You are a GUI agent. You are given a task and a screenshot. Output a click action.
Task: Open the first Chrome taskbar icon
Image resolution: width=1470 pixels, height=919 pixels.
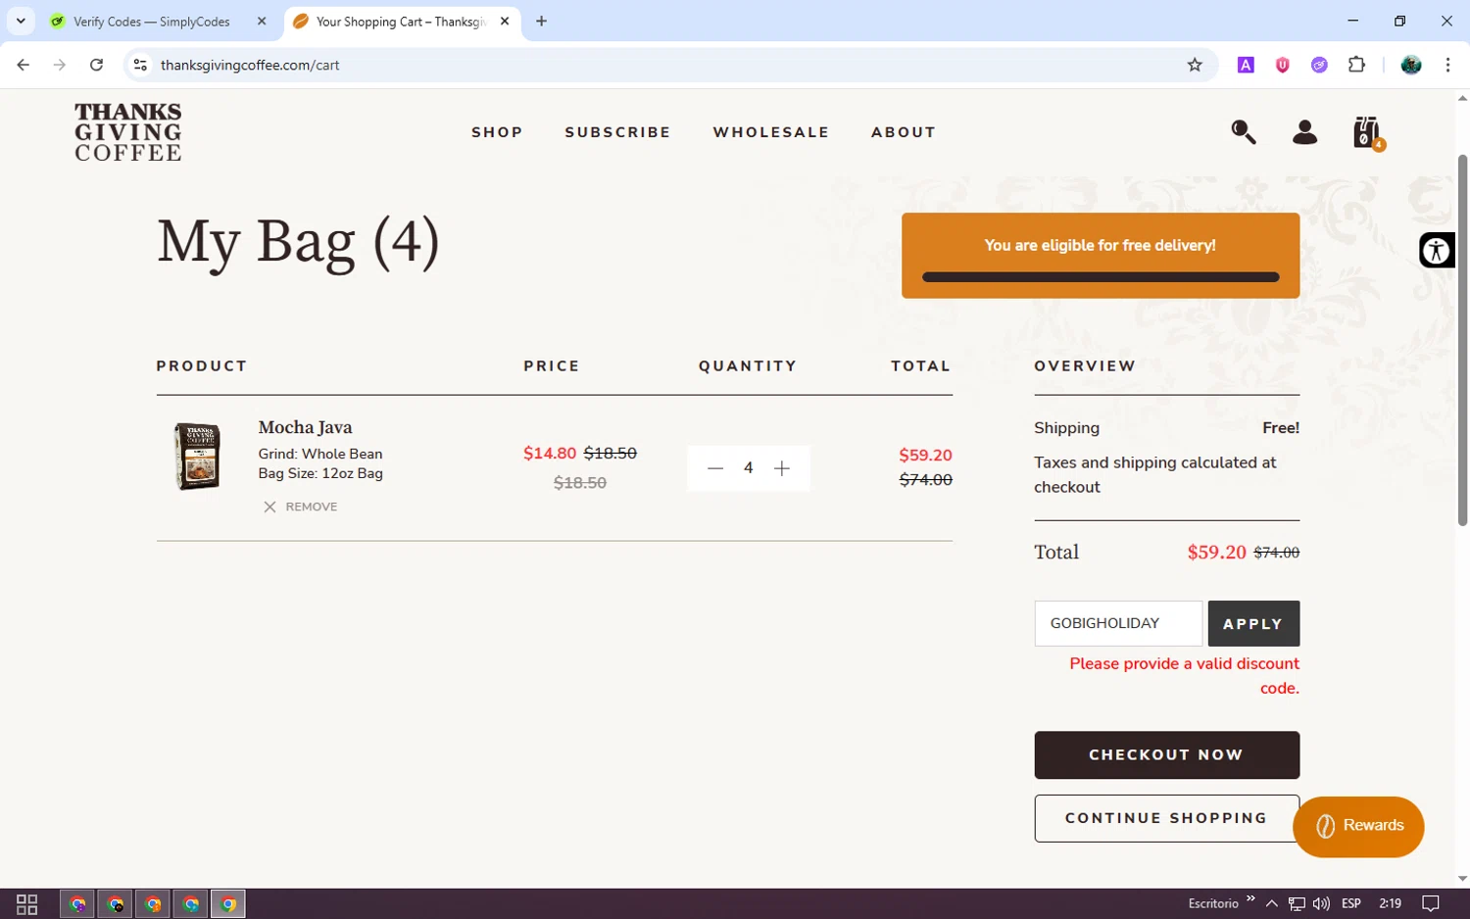coord(78,903)
